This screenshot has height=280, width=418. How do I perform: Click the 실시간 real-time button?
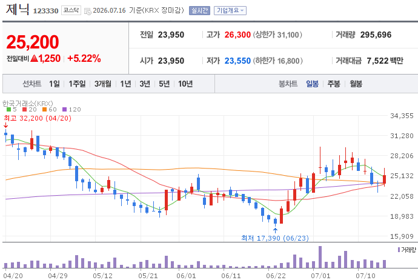(199, 11)
